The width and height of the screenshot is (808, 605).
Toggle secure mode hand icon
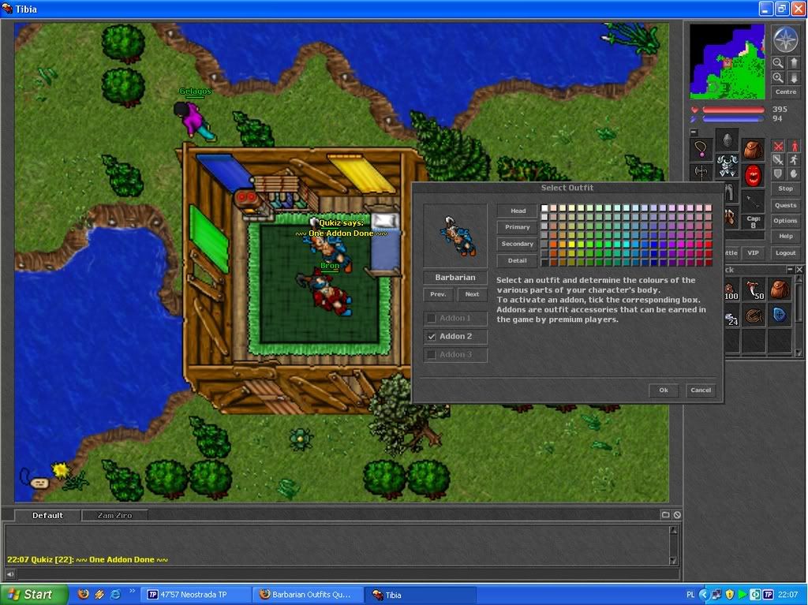794,174
